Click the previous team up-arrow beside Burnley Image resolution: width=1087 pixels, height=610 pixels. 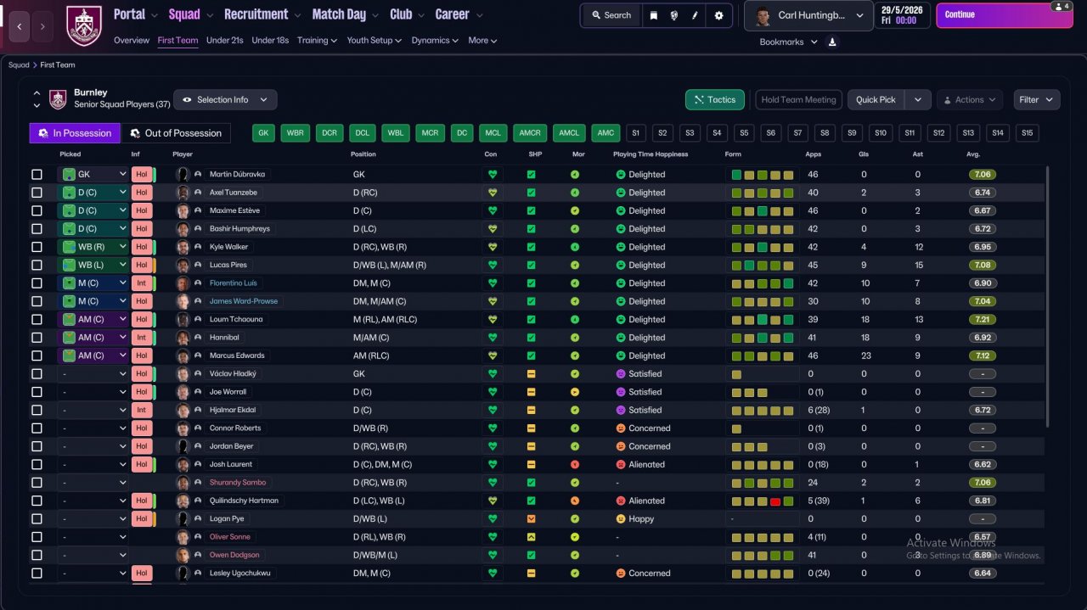37,93
